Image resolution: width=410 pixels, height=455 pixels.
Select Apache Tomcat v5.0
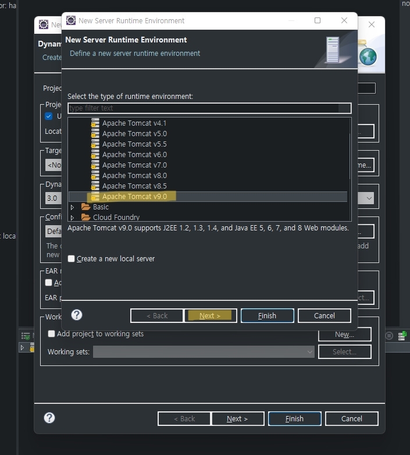tap(134, 133)
